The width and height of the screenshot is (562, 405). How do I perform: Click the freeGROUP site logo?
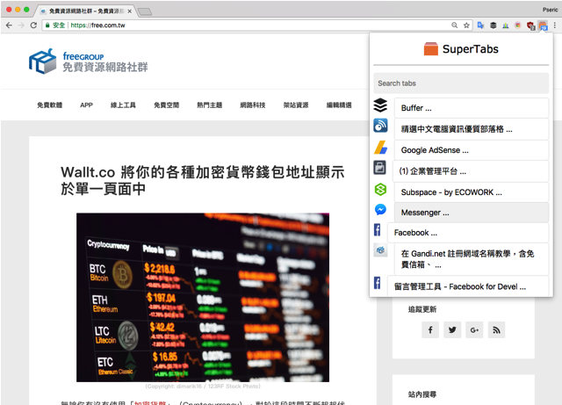(x=88, y=61)
